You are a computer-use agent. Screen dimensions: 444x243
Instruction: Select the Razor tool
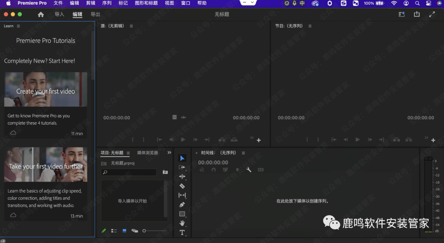coord(182,186)
